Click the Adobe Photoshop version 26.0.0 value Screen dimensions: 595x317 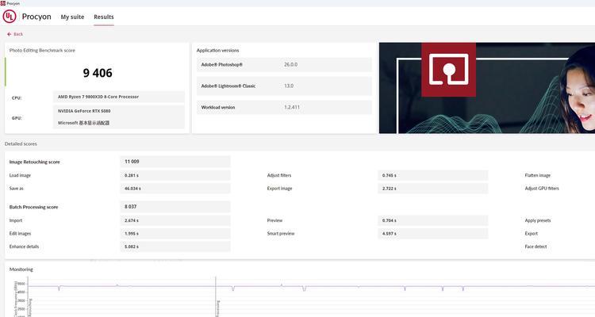coord(290,64)
